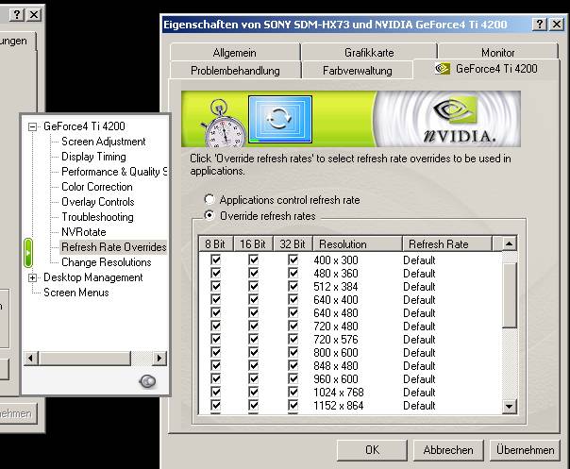
Task: Click the OK button
Action: click(x=372, y=450)
